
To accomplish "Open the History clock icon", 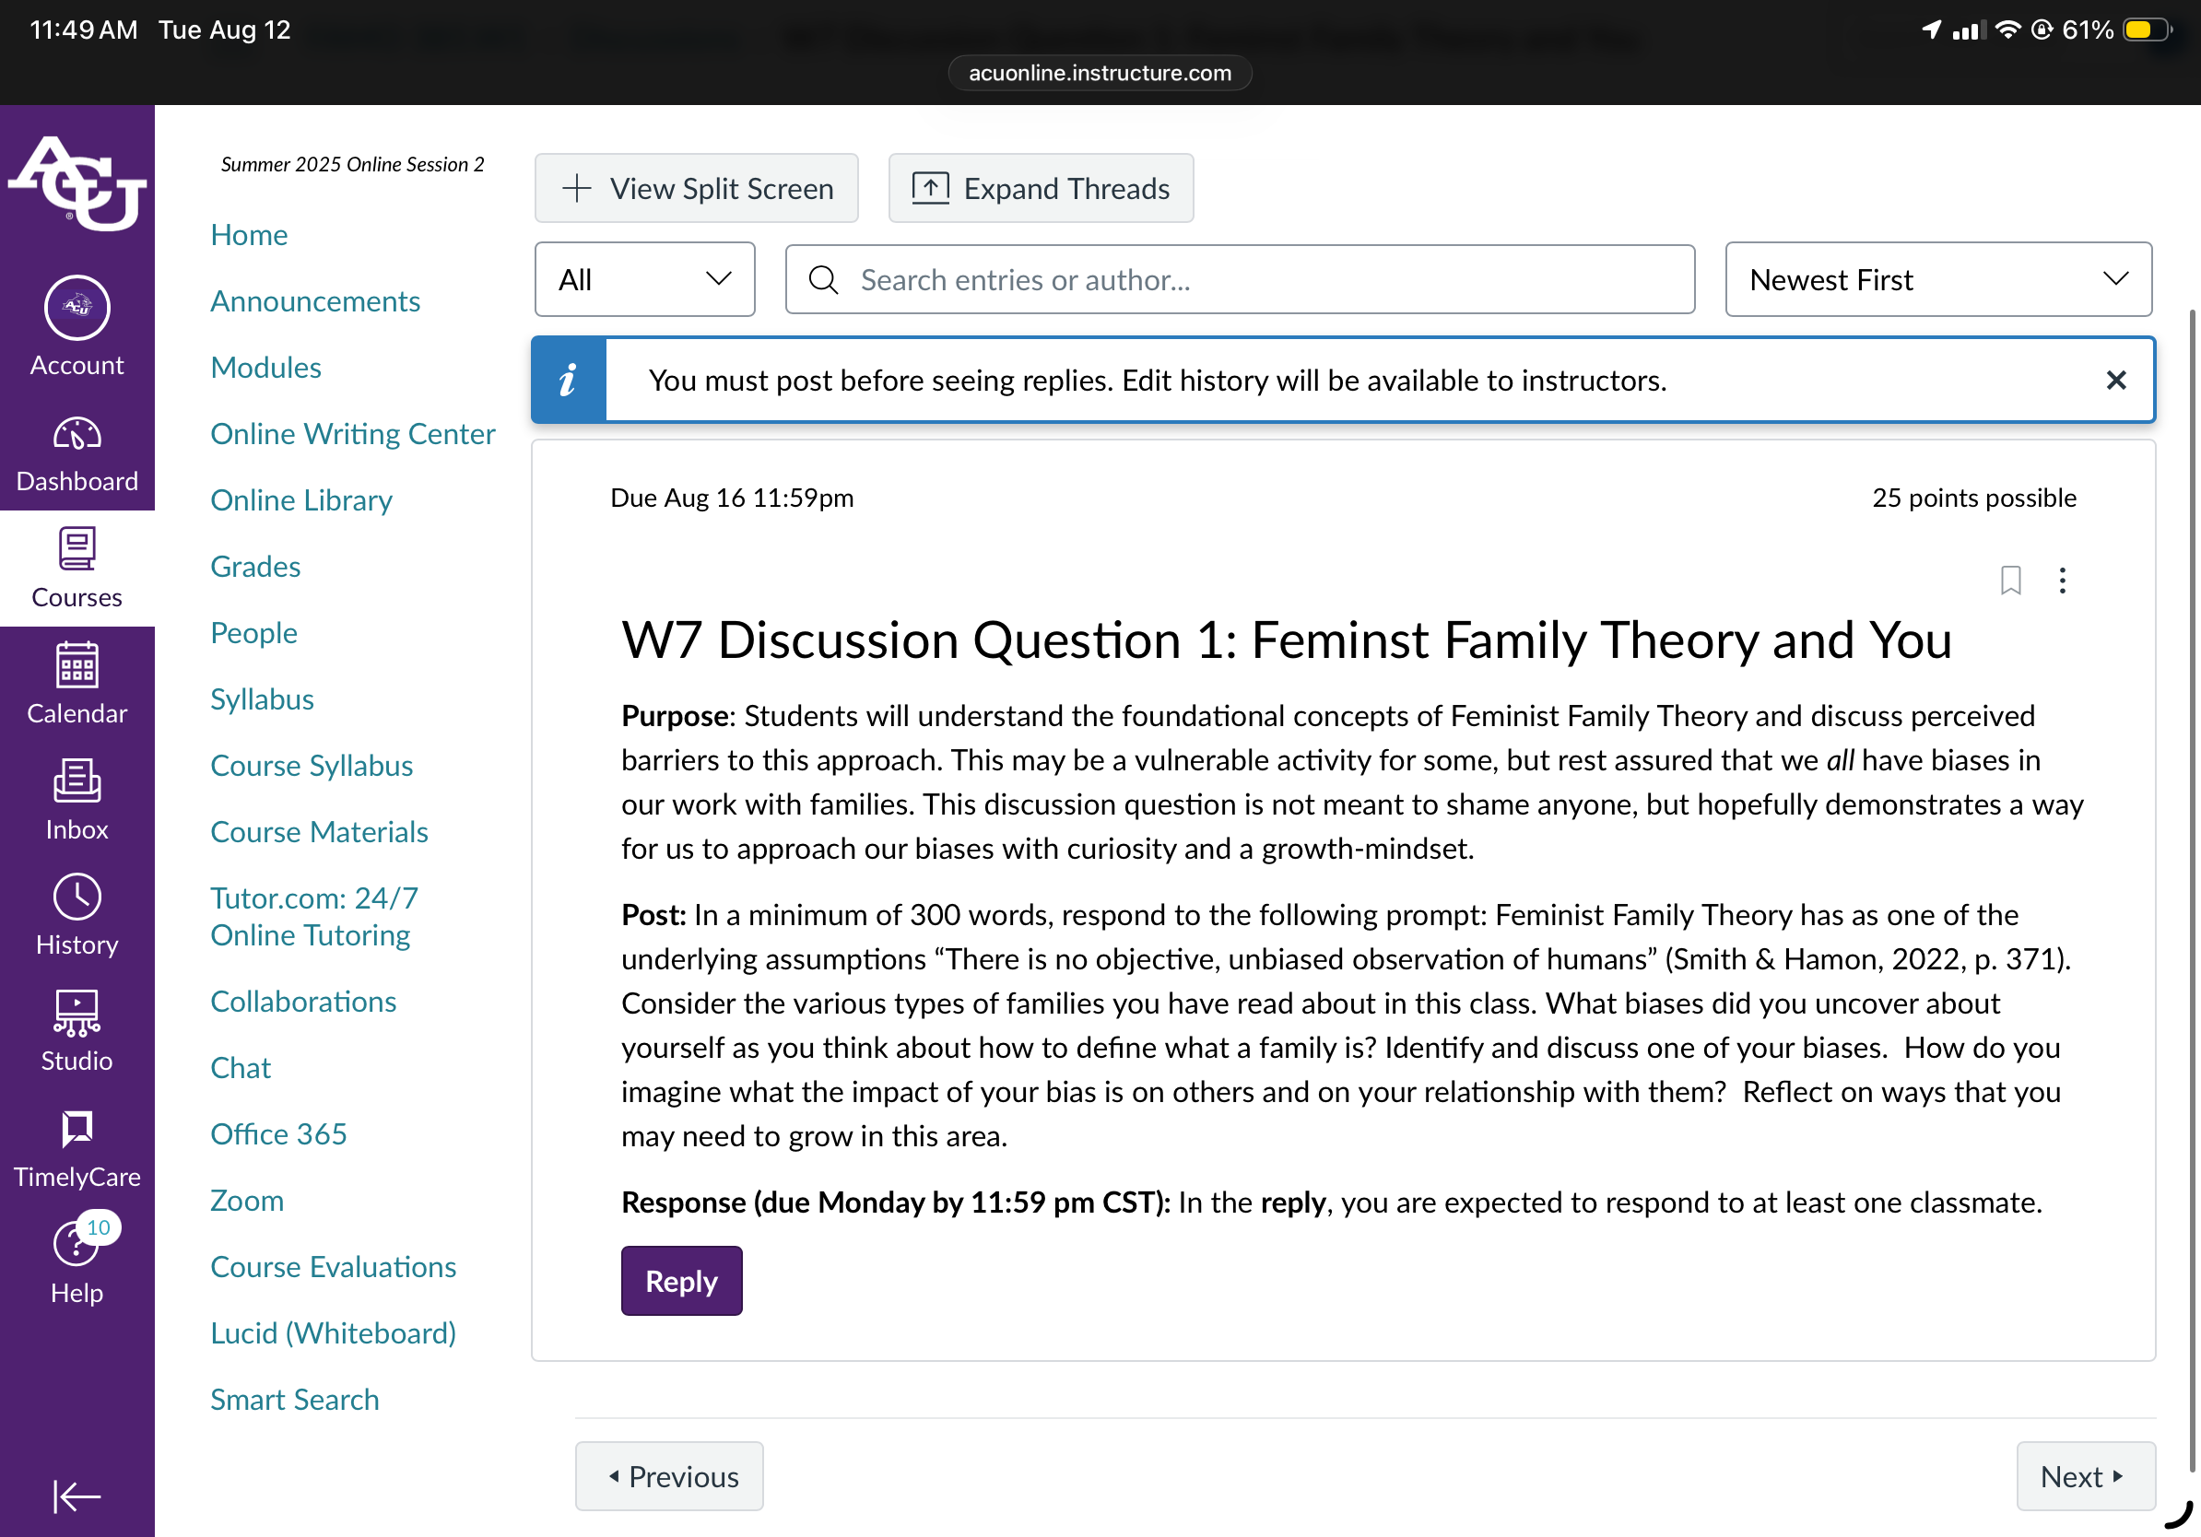I will point(77,897).
